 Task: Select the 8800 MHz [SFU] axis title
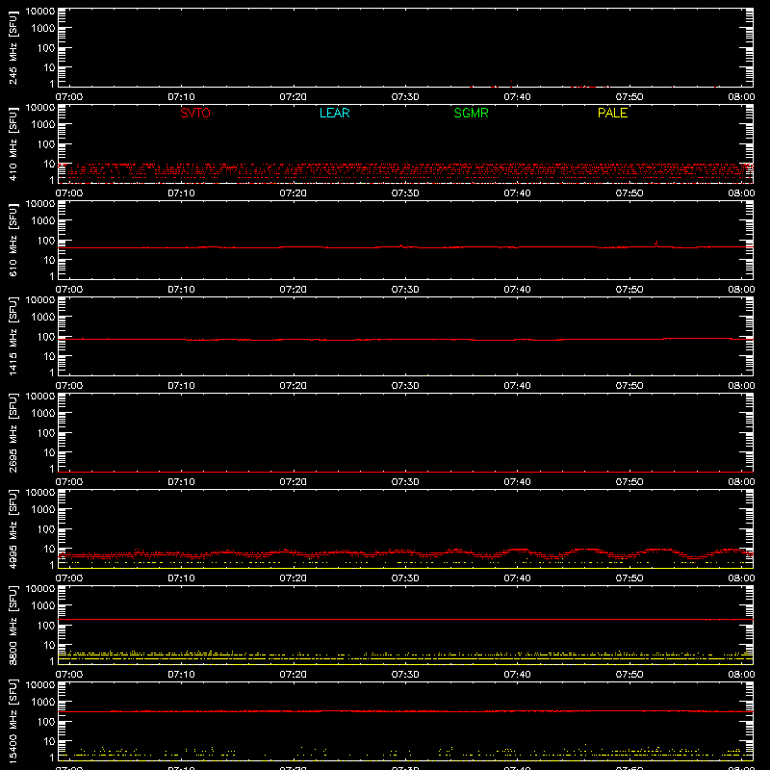[x=13, y=625]
